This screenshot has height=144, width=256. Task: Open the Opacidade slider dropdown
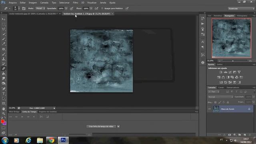point(66,8)
